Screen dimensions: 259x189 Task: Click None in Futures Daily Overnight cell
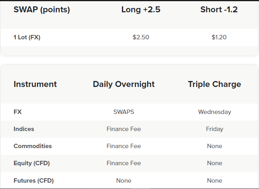(124, 181)
